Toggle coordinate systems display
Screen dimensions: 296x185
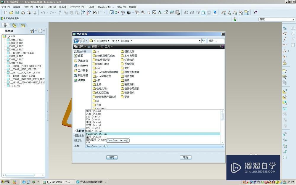pos(241,12)
